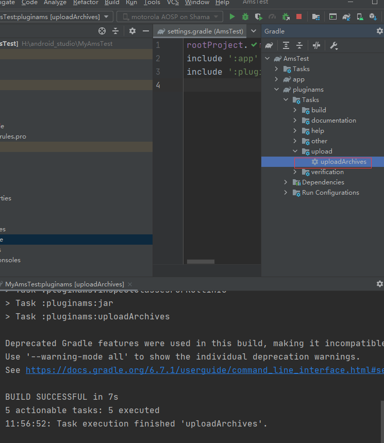Image resolution: width=384 pixels, height=443 pixels.
Task: Click include ':app' code line
Action: (222, 59)
